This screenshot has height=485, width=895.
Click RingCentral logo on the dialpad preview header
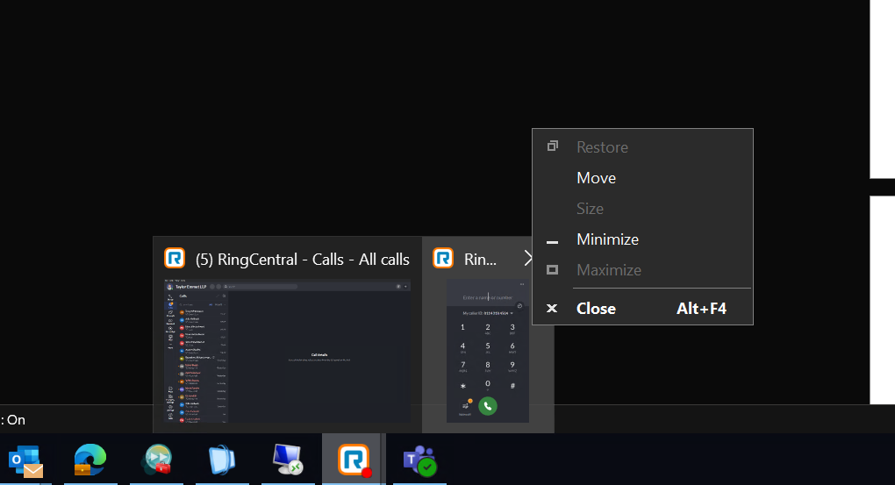[x=443, y=258]
